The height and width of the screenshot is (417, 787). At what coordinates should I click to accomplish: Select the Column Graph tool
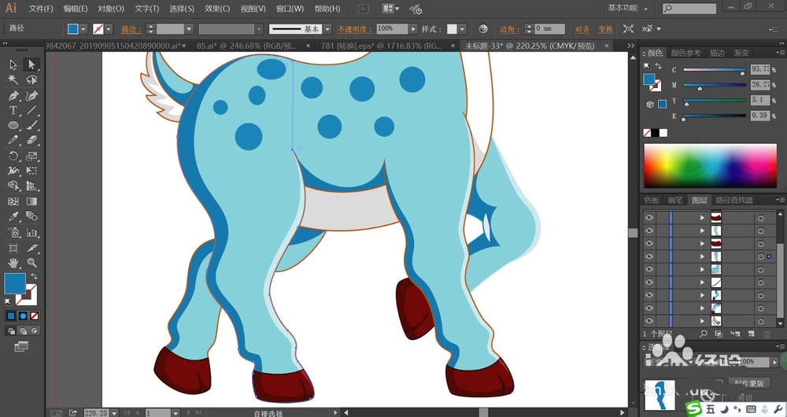31,232
